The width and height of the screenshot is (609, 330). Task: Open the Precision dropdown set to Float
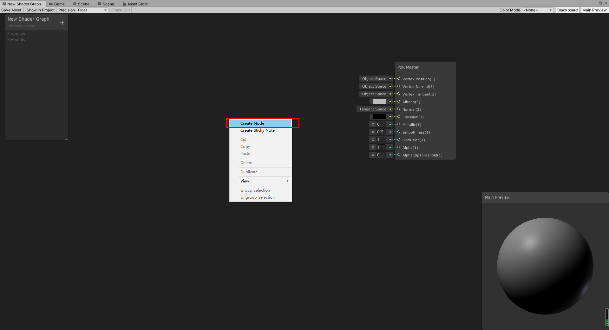[x=92, y=10]
